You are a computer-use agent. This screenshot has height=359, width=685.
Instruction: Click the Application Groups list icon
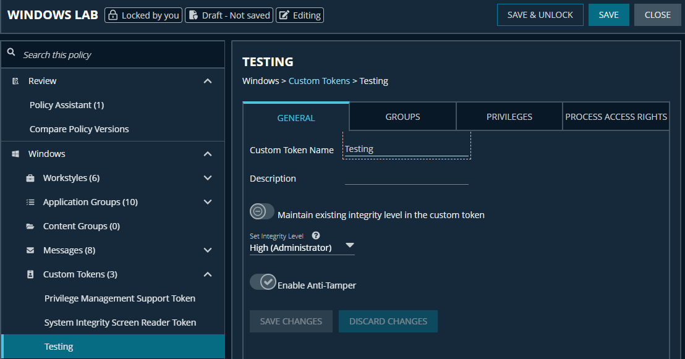(x=30, y=201)
